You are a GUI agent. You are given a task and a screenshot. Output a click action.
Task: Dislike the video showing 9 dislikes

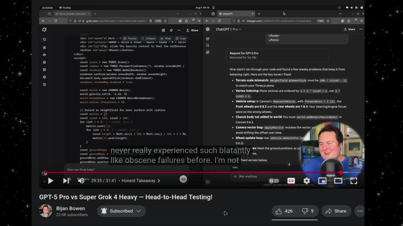[x=308, y=211]
